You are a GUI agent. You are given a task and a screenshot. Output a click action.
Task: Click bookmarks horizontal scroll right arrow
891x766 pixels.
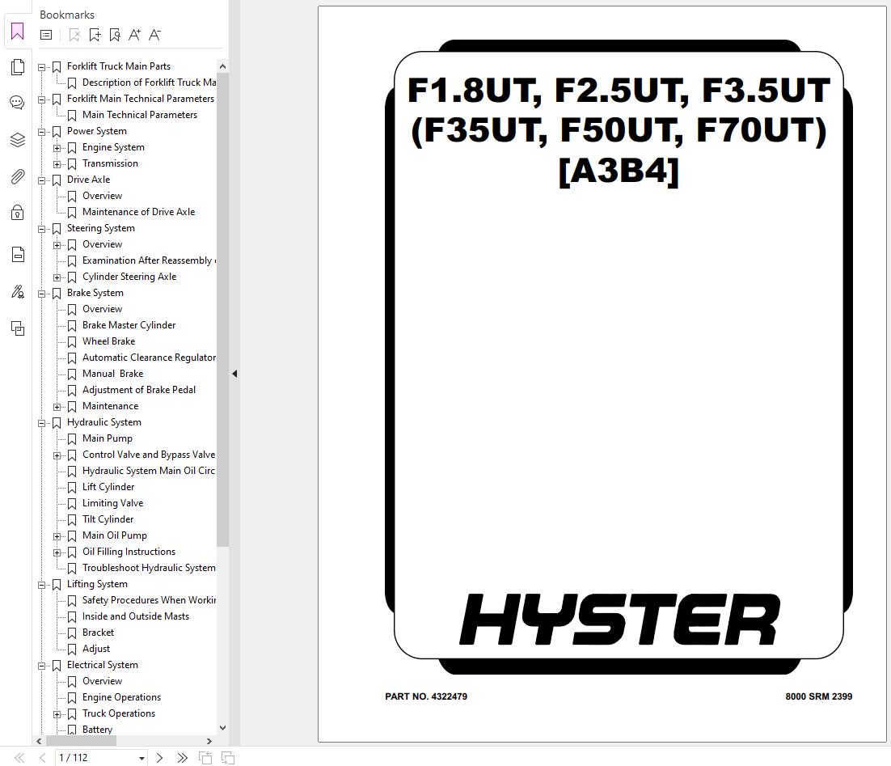pos(209,741)
